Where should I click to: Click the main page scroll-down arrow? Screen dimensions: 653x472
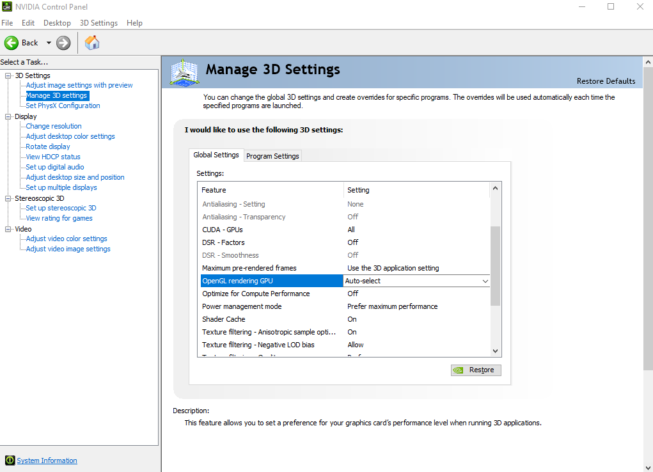pos(648,467)
